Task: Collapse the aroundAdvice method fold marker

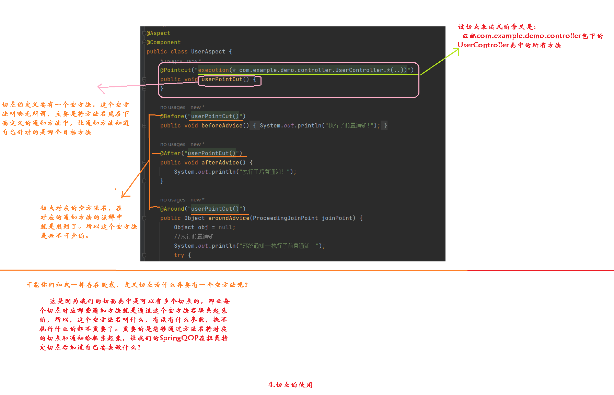Action: 144,218
